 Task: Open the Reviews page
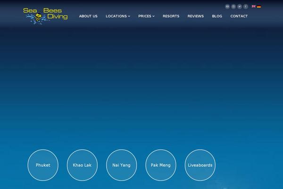point(196,16)
